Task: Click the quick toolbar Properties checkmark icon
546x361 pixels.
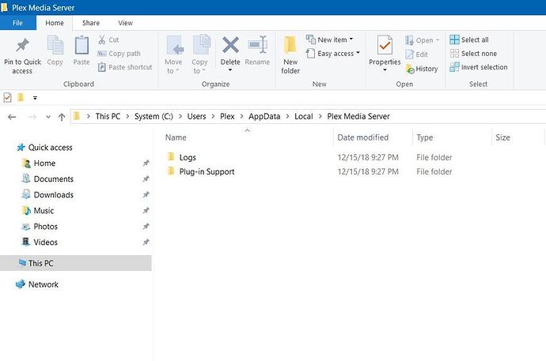Action: pos(7,98)
